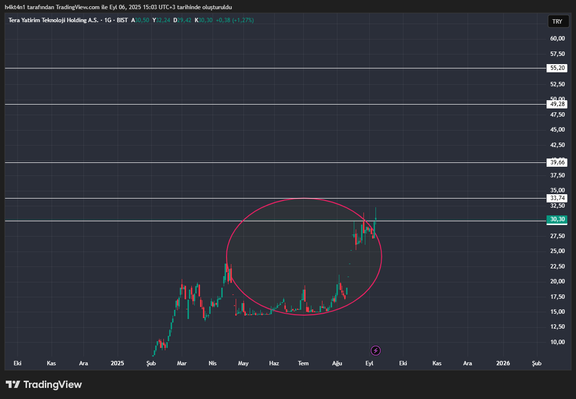
Task: Click the 39,66 price level label
Action: tap(557, 162)
